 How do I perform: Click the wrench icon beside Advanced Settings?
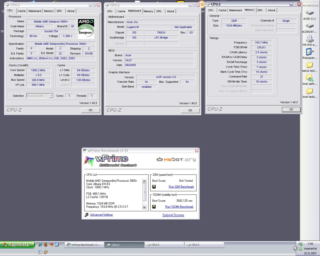point(86,215)
